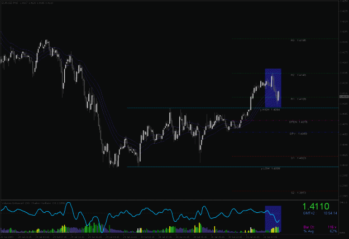
Task: Click the blue highlighted rectangle in the oscillator pane
Action: pyautogui.click(x=273, y=219)
